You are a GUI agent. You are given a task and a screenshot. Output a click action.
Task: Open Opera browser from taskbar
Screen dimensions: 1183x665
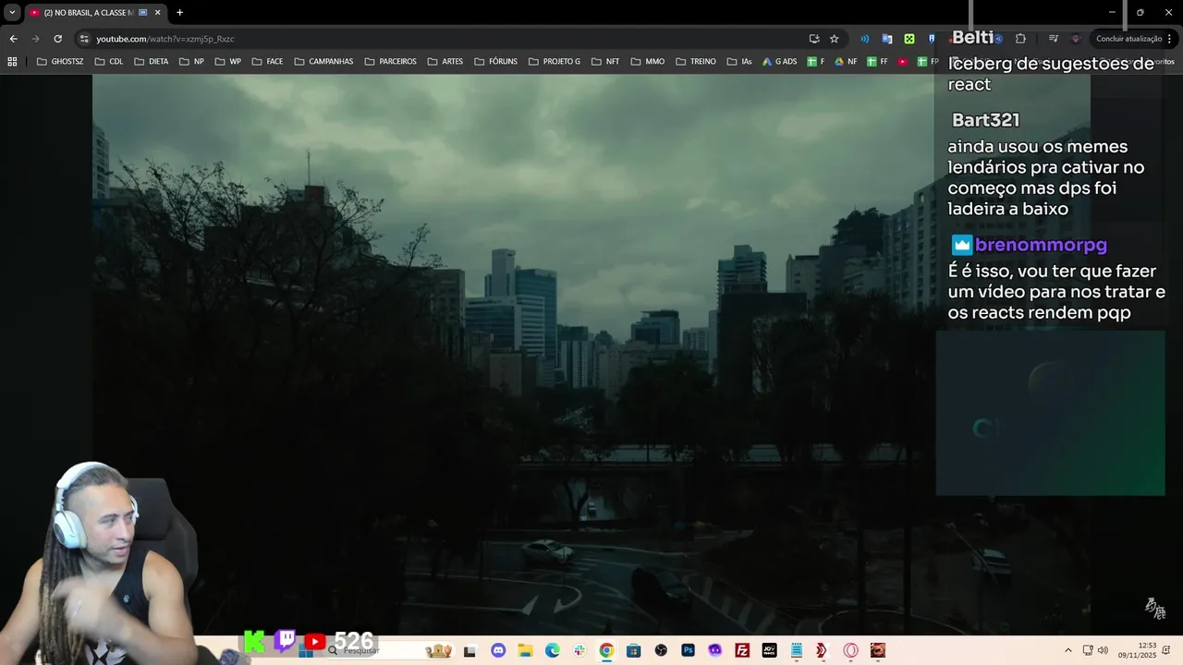coord(850,650)
